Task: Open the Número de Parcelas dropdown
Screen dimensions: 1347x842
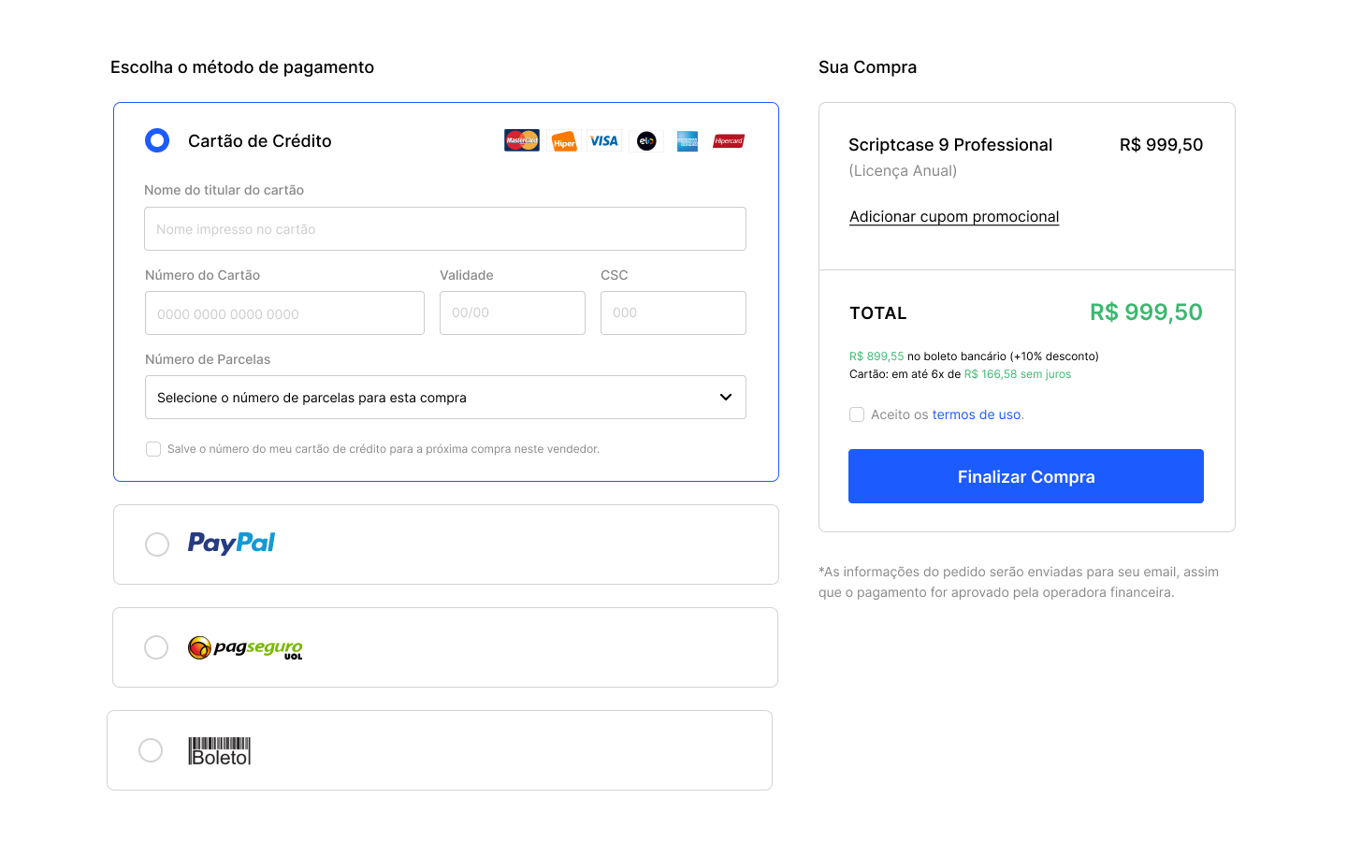Action: click(445, 398)
